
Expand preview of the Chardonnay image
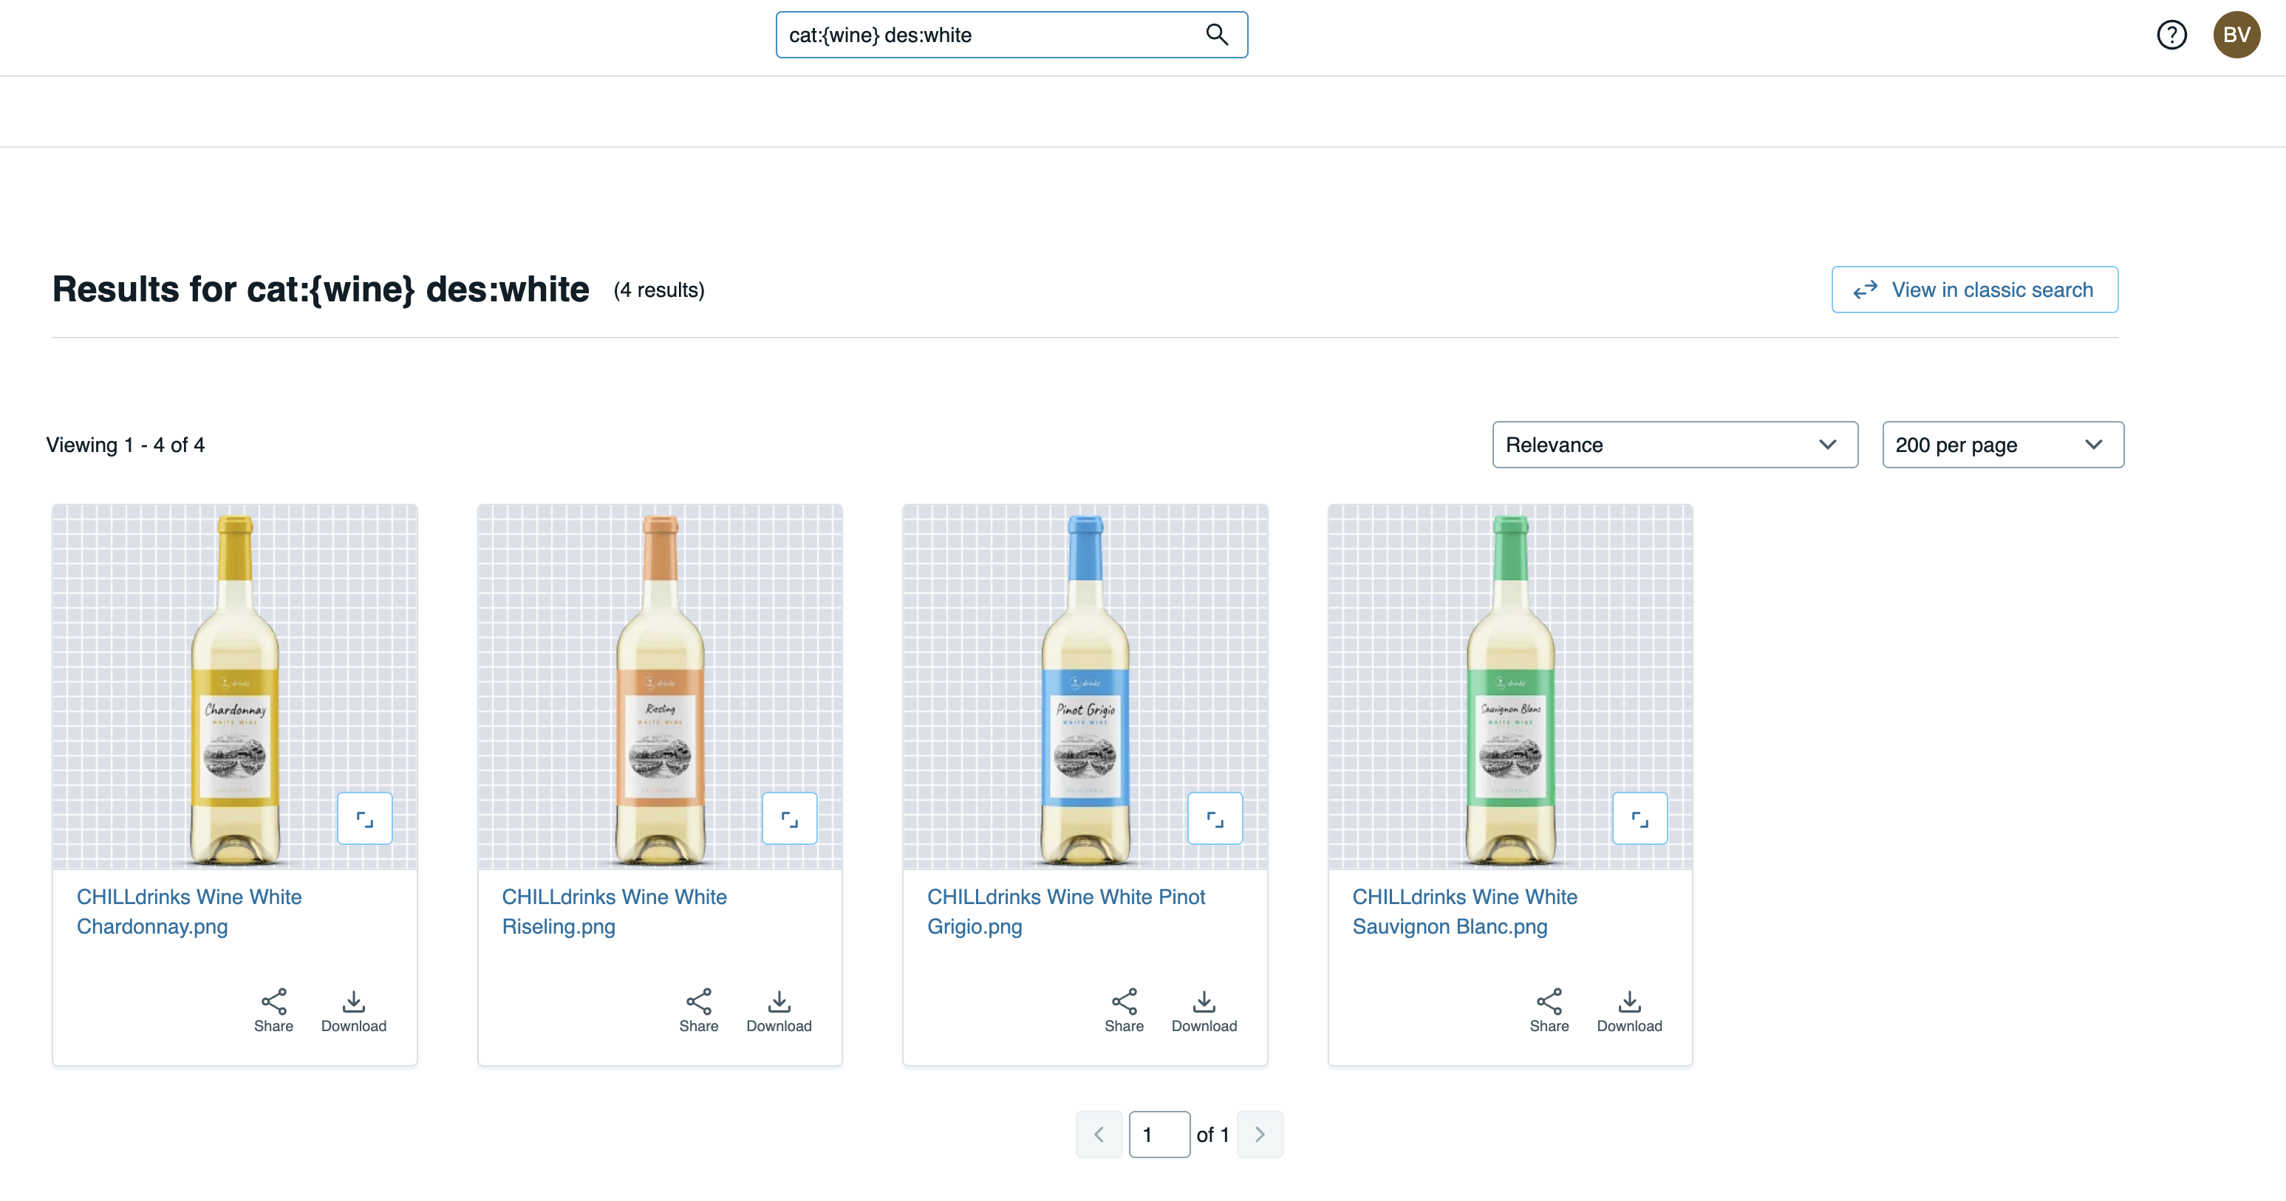[365, 818]
